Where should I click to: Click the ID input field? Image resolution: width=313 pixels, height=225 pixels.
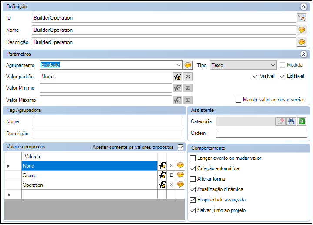coord(164,18)
